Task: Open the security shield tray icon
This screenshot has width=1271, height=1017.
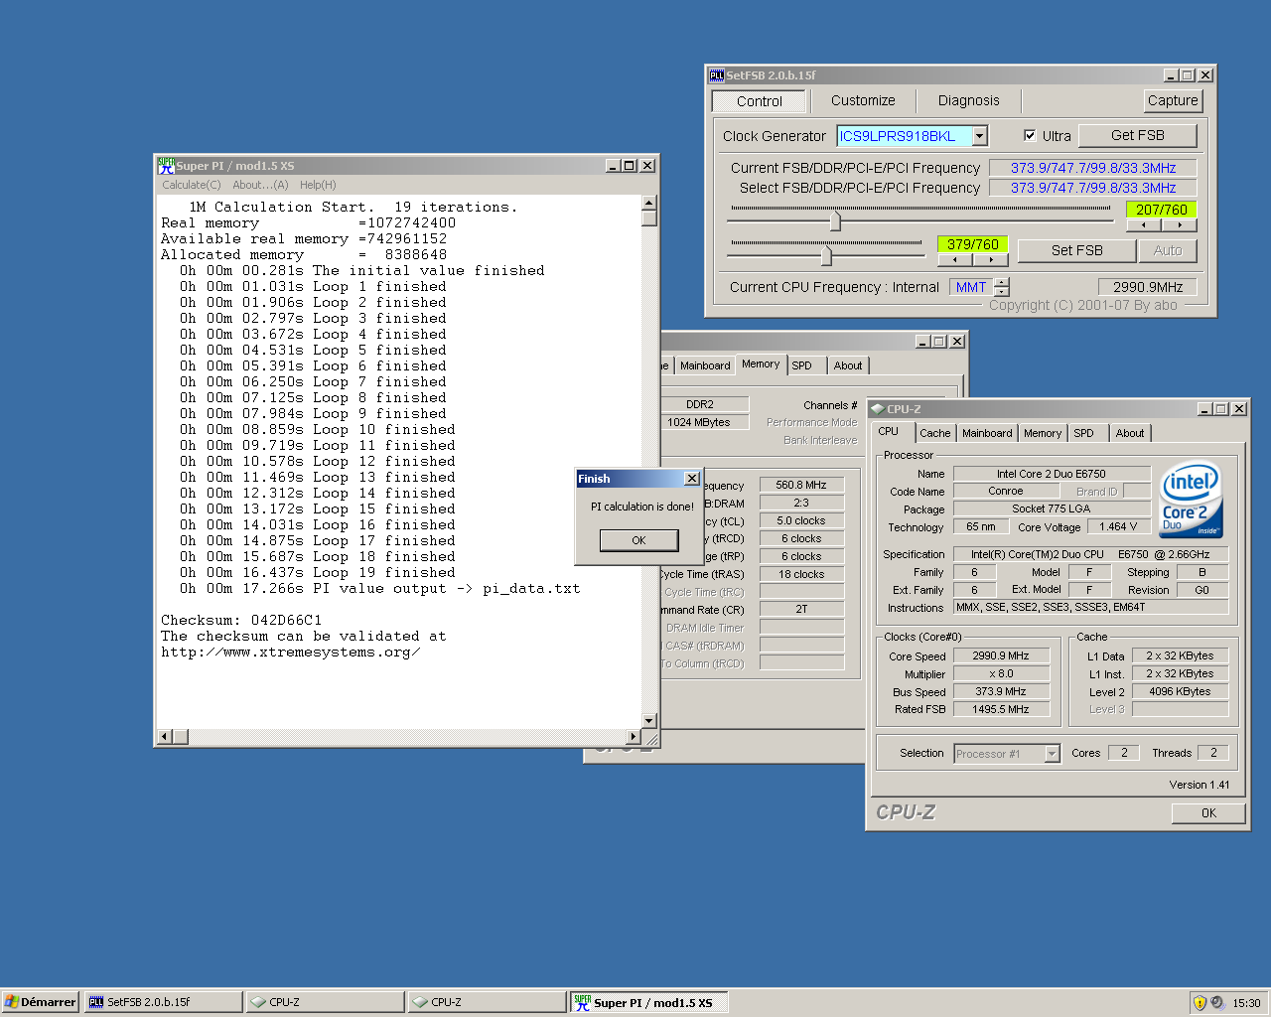Action: coord(1200,1003)
